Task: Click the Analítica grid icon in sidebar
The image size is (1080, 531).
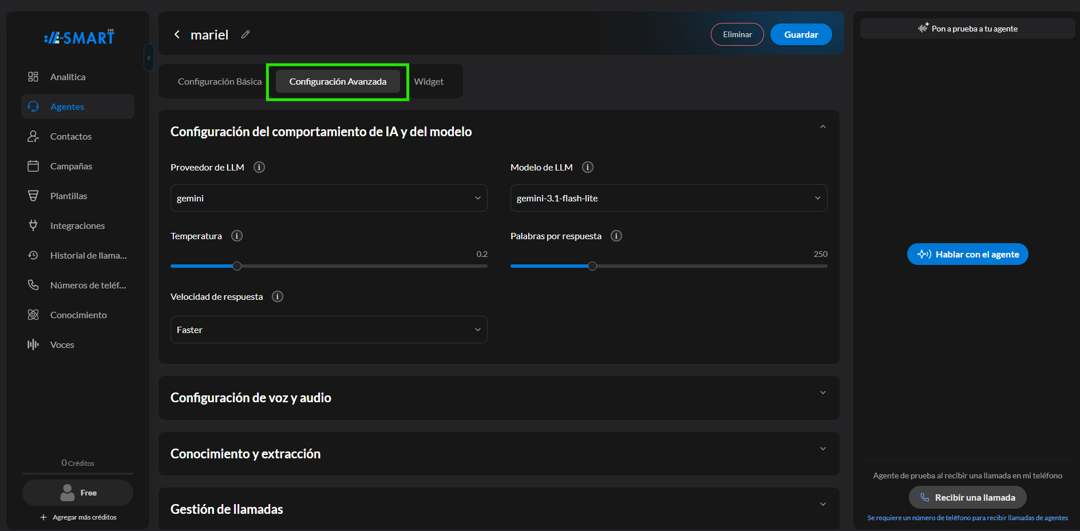Action: [33, 77]
